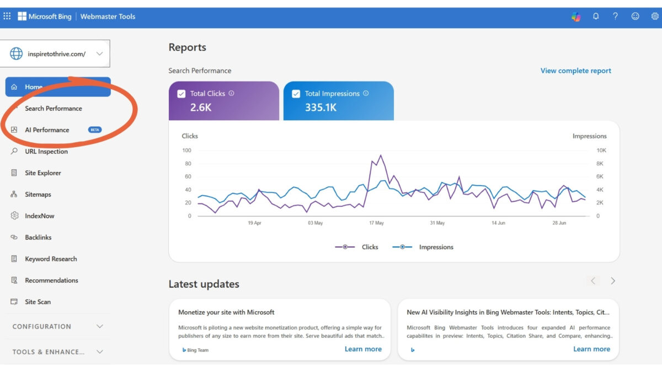Open the feedback smiley icon
Image resolution: width=662 pixels, height=372 pixels.
coord(635,17)
